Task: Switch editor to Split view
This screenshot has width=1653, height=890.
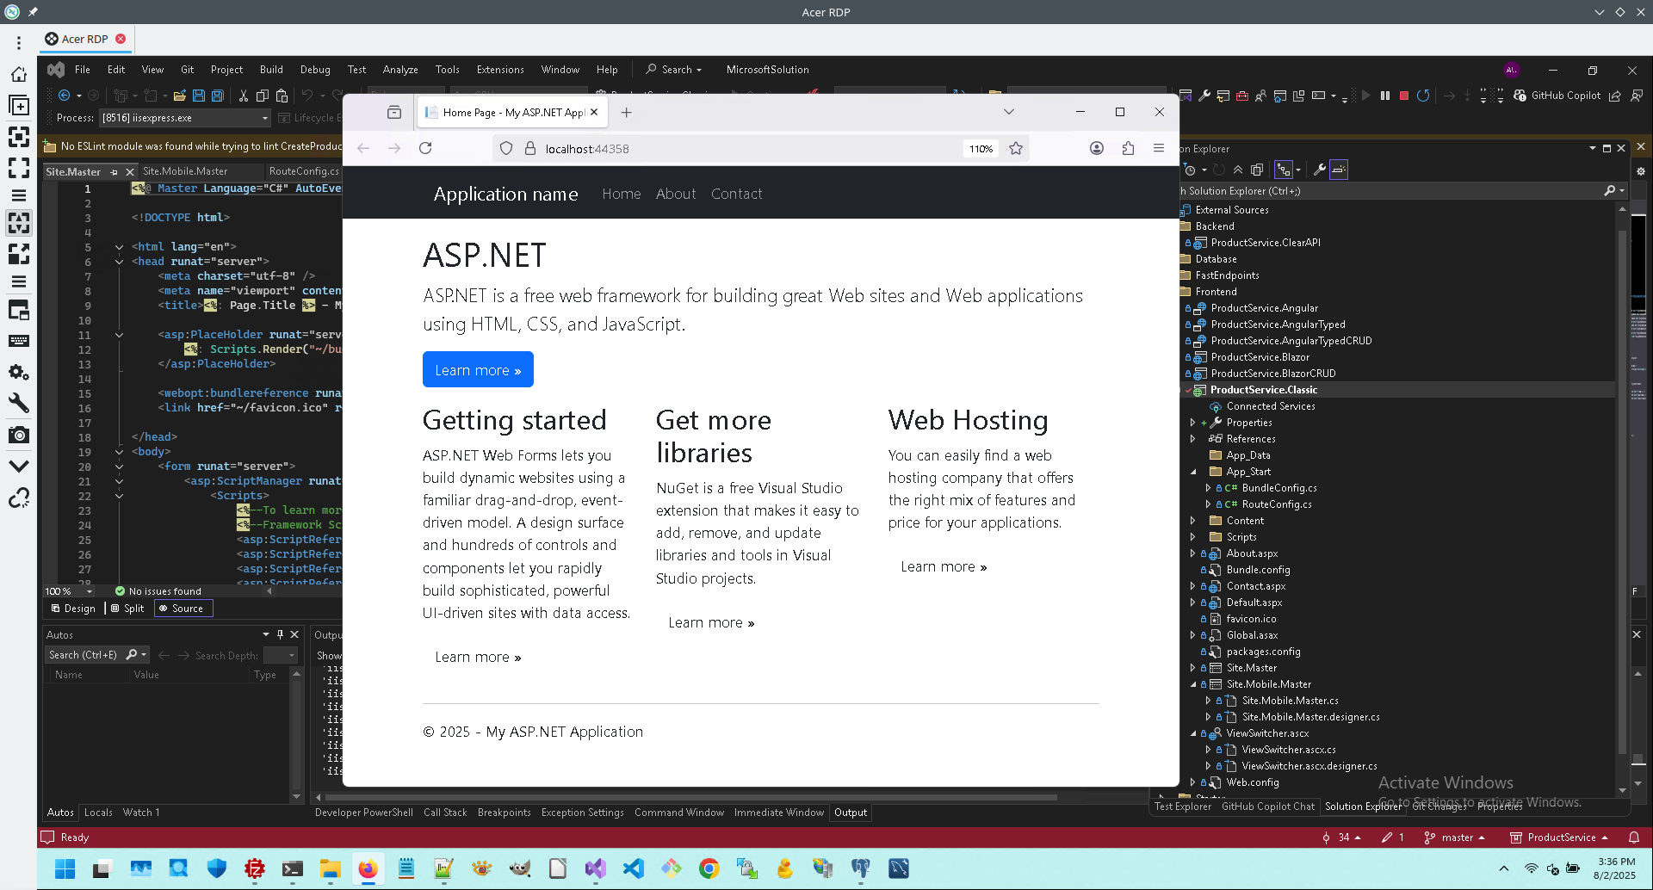Action: [127, 609]
